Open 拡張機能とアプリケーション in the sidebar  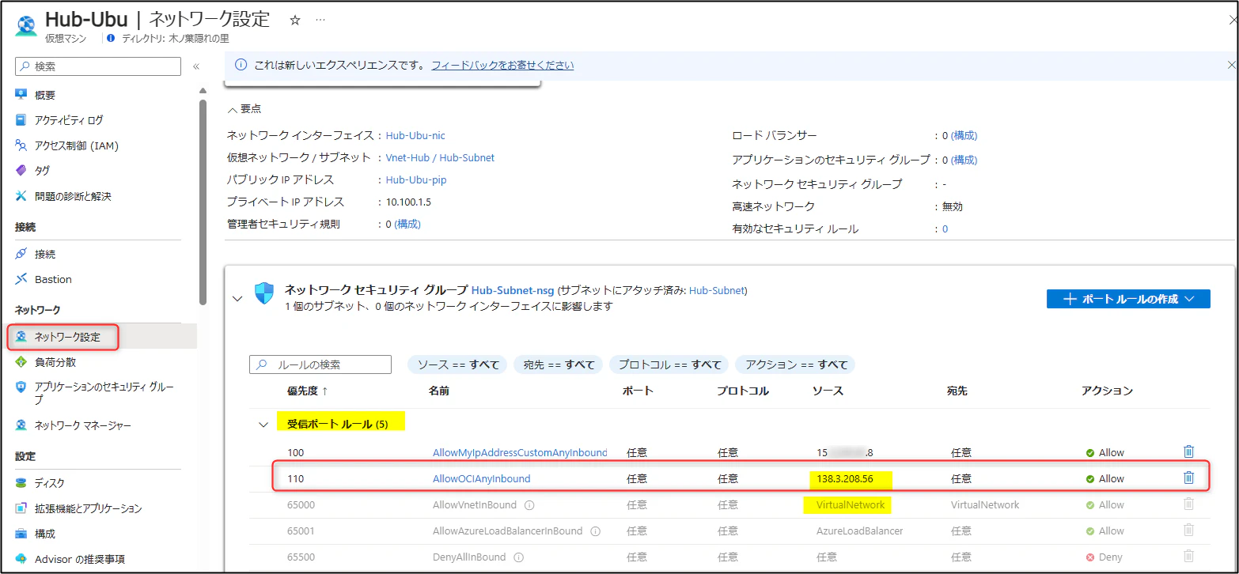(88, 508)
